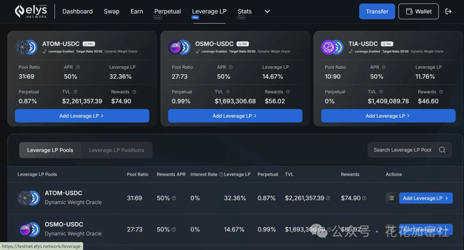Click the TIA-USDC card title
This screenshot has height=250, width=464.
pyautogui.click(x=363, y=44)
